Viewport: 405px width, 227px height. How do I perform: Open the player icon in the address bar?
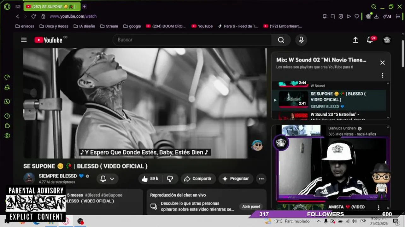349,16
